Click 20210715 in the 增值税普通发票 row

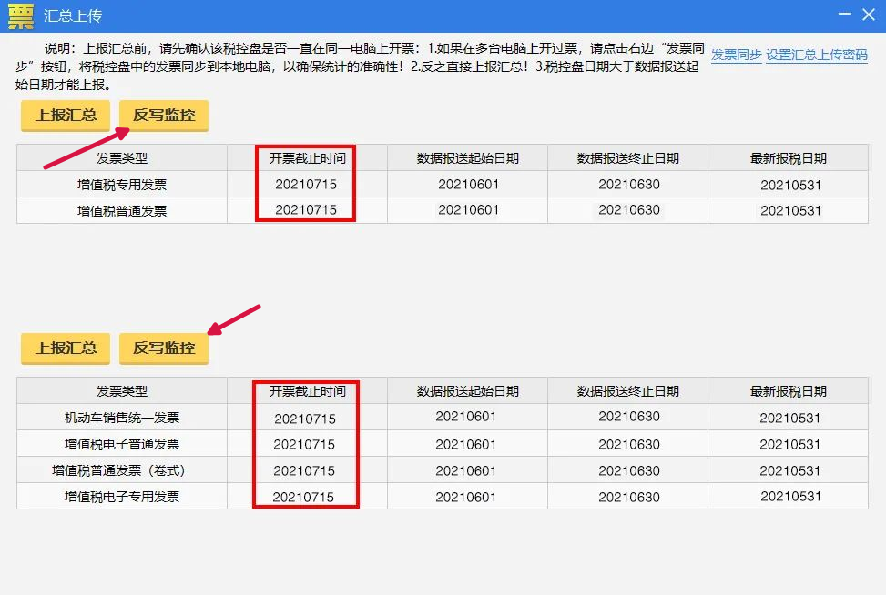(x=306, y=209)
